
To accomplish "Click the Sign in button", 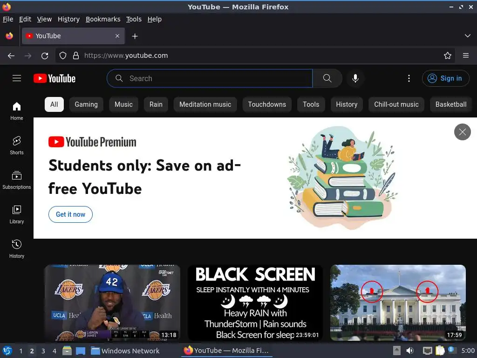I will pyautogui.click(x=445, y=78).
